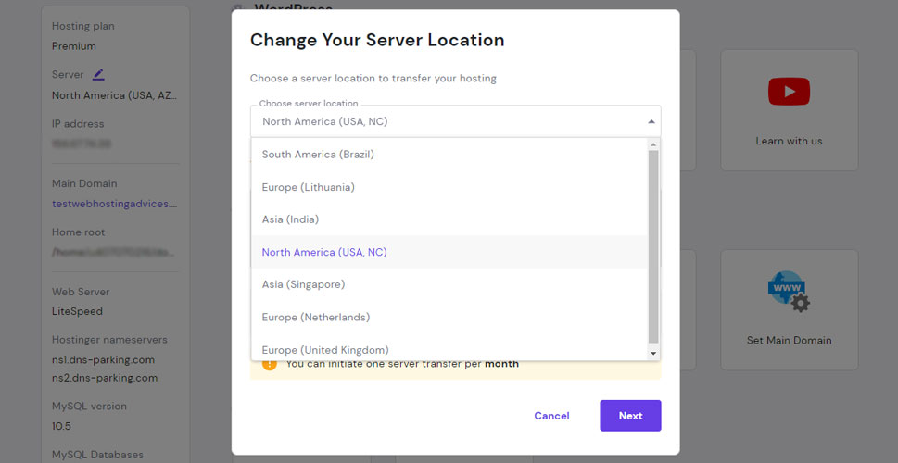898x463 pixels.
Task: Click the ns2.dns-parking.com nameserver text
Action: tap(104, 378)
